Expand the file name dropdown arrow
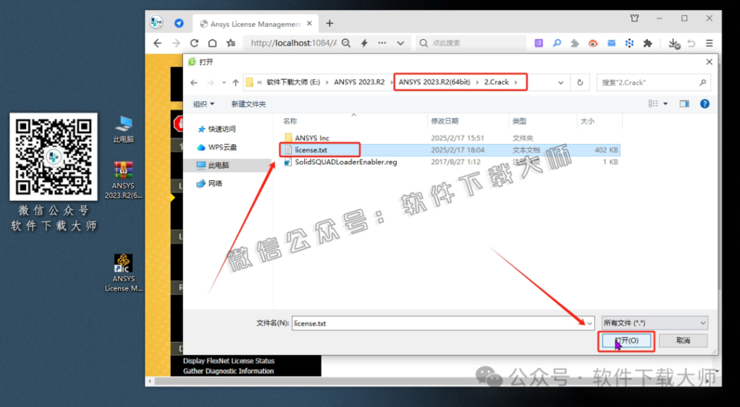 [589, 323]
